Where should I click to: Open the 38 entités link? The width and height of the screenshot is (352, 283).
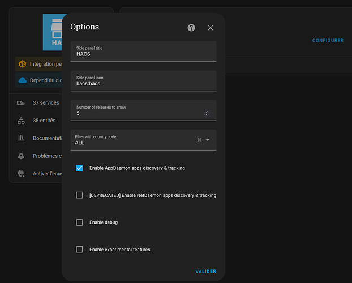pos(44,121)
